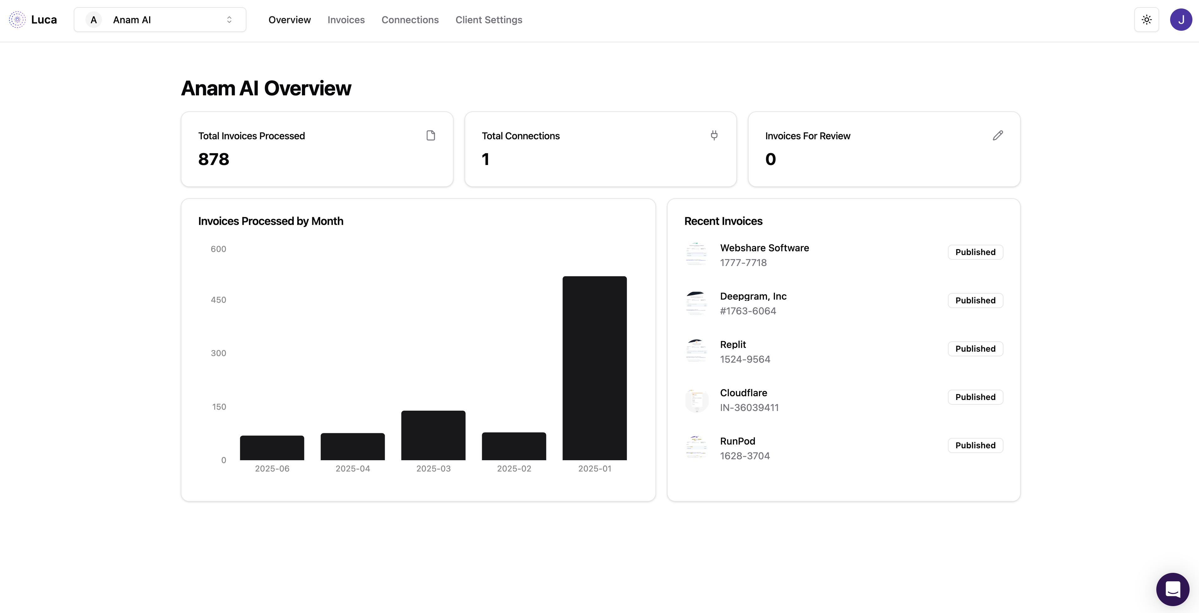Screen dimensions: 1199x613
Task: Click the Published badge for Replit
Action: (x=975, y=349)
